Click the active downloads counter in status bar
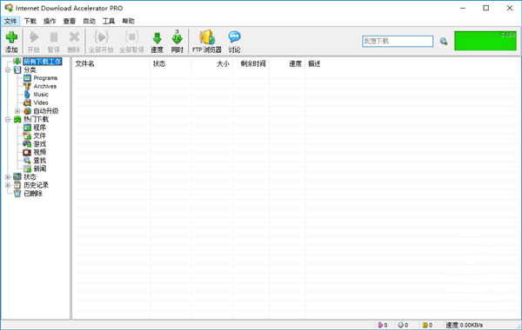The width and height of the screenshot is (522, 330). (383, 325)
